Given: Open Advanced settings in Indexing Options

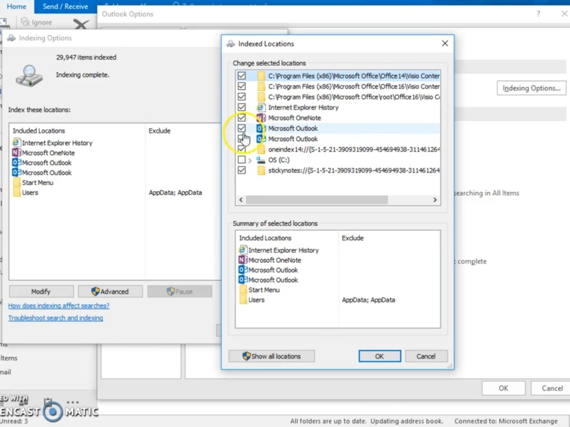Looking at the screenshot, I should coord(110,291).
